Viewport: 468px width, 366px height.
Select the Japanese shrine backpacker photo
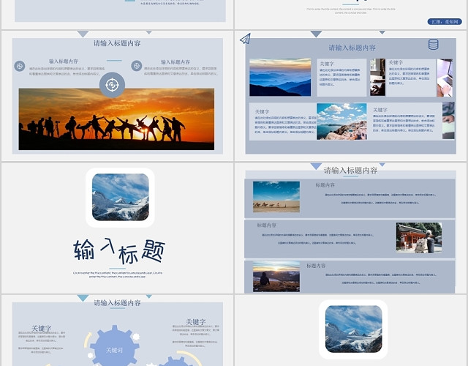(419, 237)
